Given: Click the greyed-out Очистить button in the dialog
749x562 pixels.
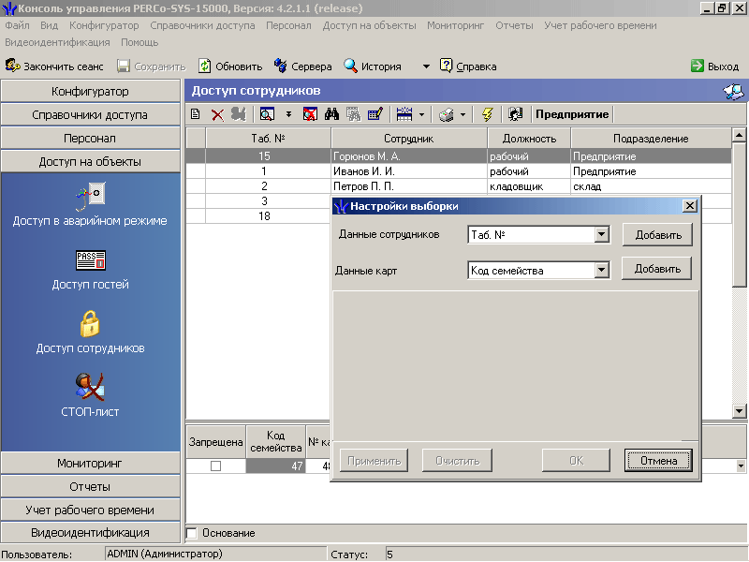Looking at the screenshot, I should pyautogui.click(x=457, y=460).
